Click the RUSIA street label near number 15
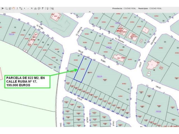 pyautogui.click(x=103, y=61)
